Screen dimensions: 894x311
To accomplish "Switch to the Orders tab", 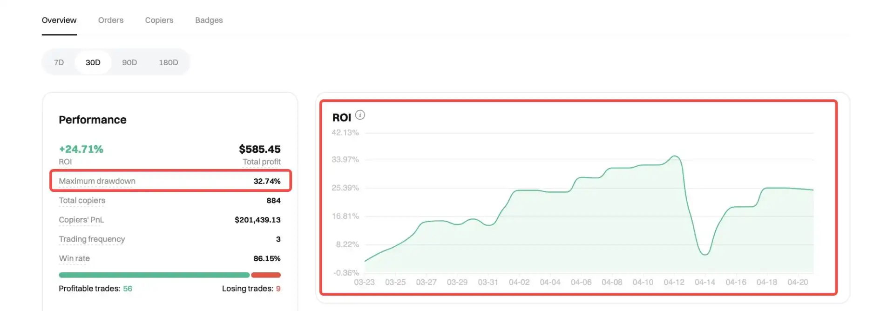I will pos(111,20).
